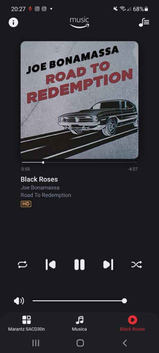Tap the Amazon Music logo
159x353 pixels.
pos(79,22)
